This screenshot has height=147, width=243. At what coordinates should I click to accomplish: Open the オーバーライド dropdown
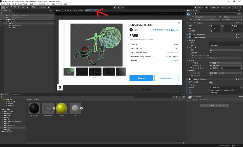(x=232, y=20)
